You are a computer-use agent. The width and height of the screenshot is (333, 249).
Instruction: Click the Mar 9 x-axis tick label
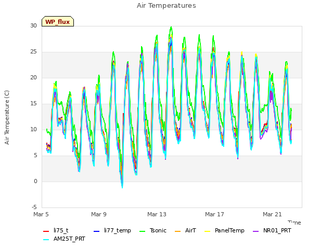99,214
